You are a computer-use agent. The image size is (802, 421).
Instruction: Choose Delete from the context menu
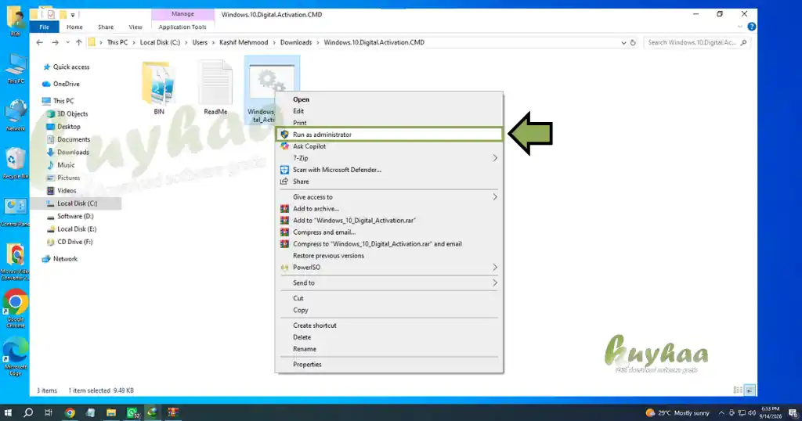point(388,337)
